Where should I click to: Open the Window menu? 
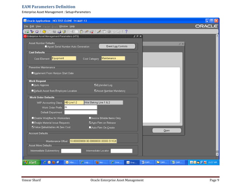click(63, 26)
